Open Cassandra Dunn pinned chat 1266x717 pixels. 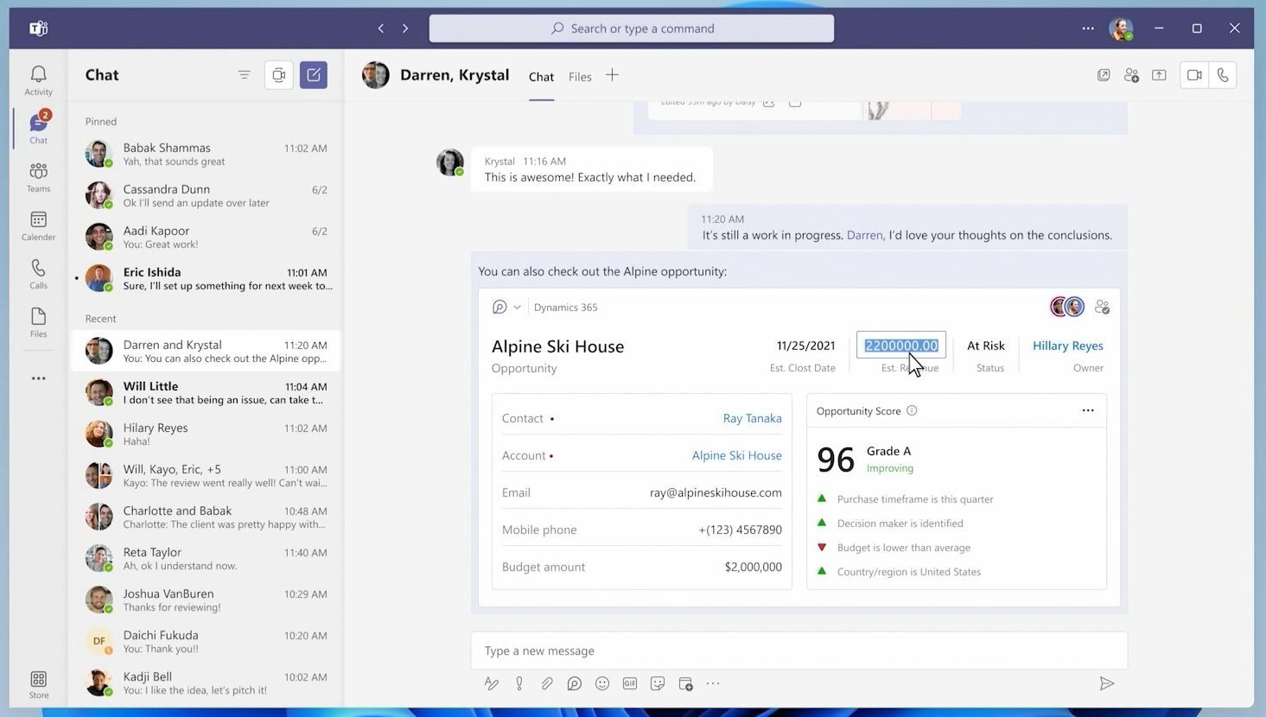tap(206, 195)
